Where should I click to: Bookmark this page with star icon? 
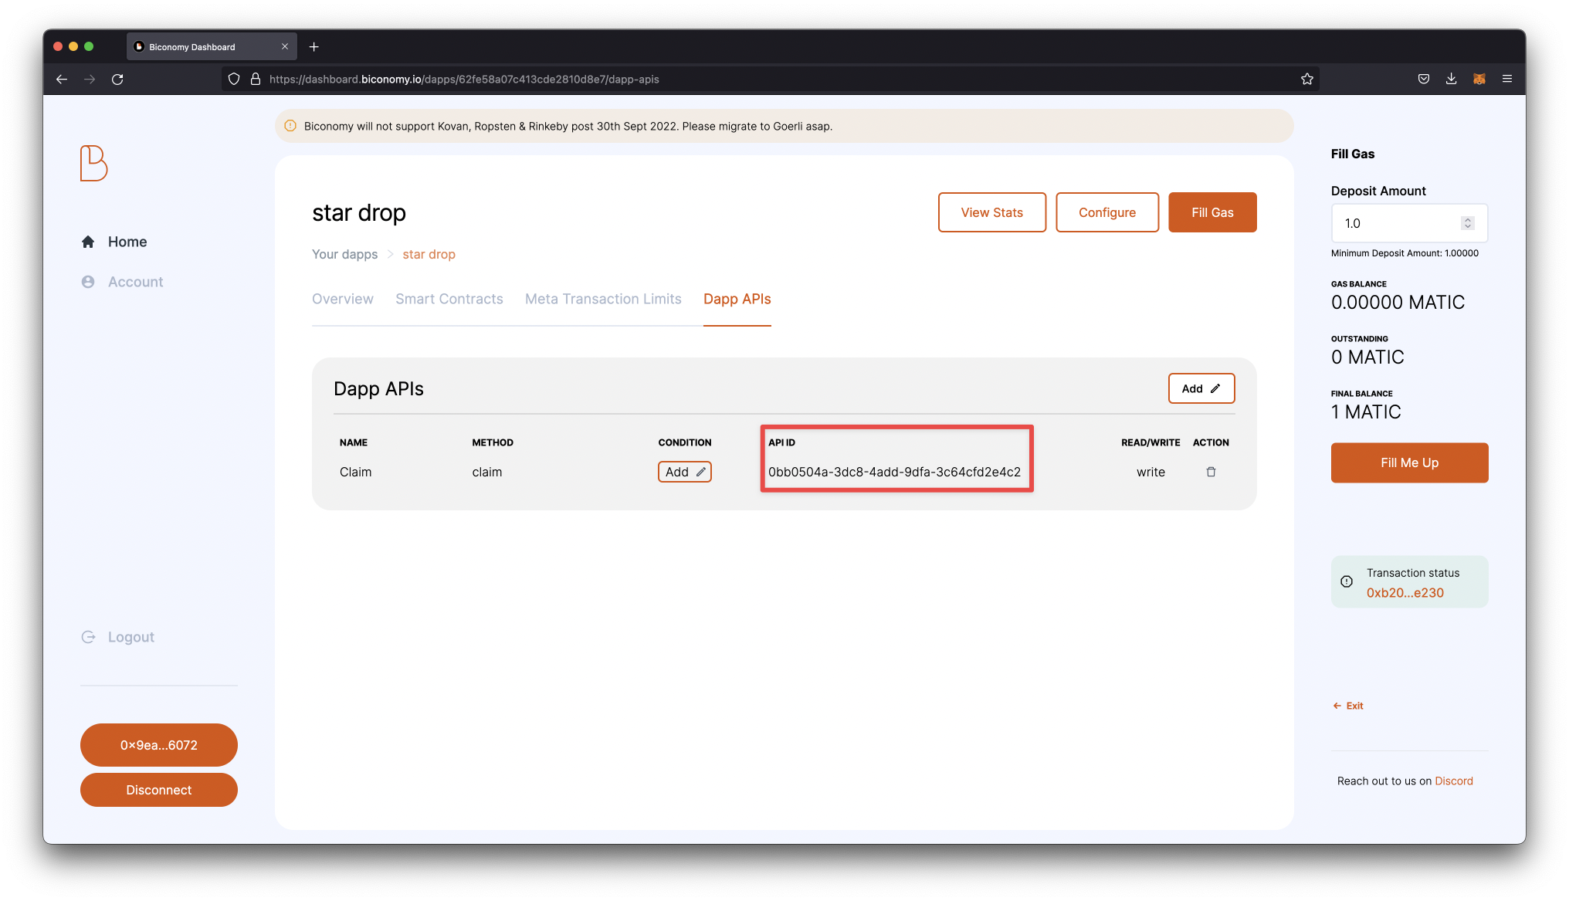(1306, 80)
